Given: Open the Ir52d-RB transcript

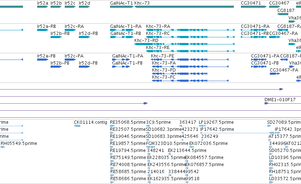Looking at the screenshot, I should (x=84, y=37).
